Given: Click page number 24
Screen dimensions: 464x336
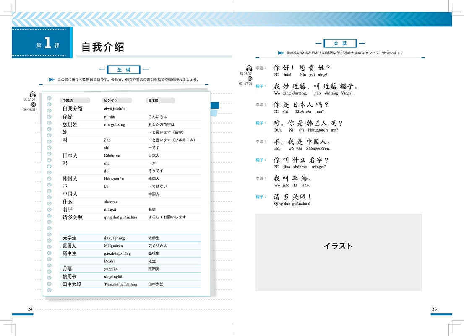Looking at the screenshot, I should [30, 309].
